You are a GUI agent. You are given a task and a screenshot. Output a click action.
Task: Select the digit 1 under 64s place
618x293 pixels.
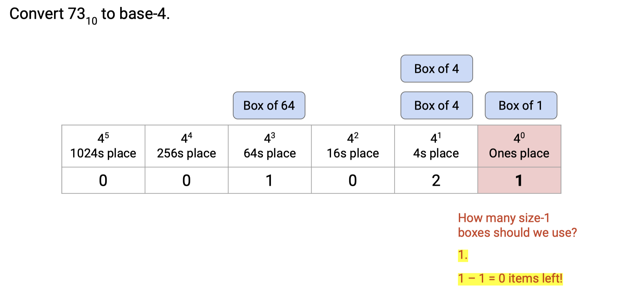270,180
